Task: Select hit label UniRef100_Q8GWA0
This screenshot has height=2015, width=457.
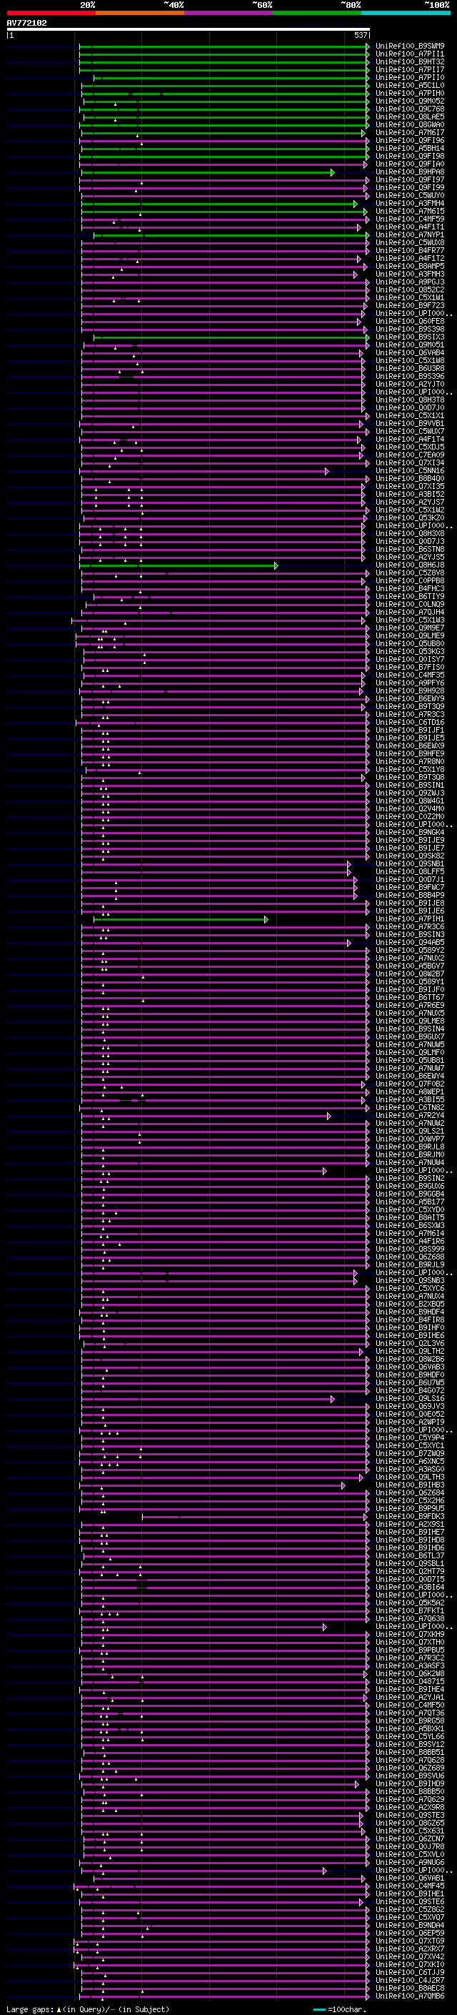Action: click(x=410, y=124)
